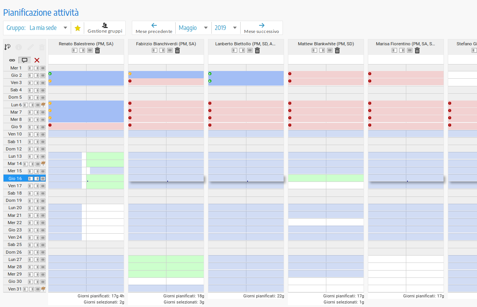This screenshot has width=477, height=307.
Task: Delete Fabirzio Bianchiverdi's planning with trash icon
Action: pos(178,50)
